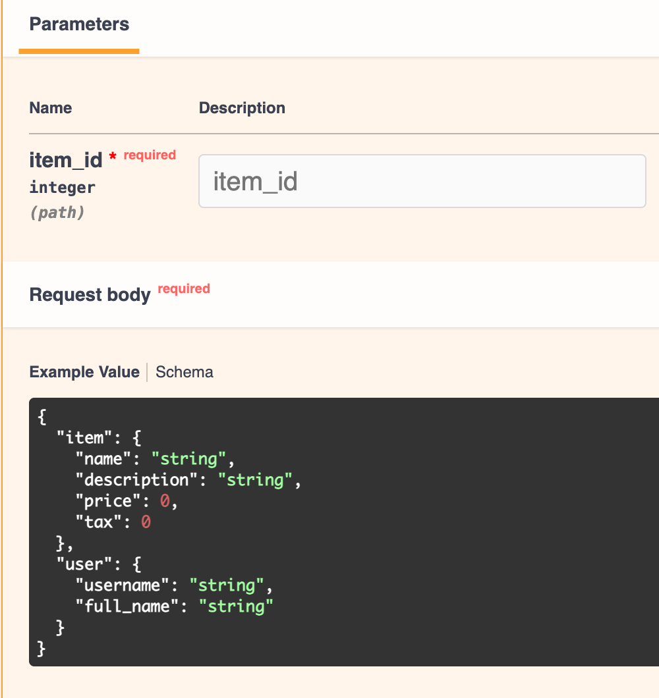Select the Parameters tab

[x=79, y=25]
